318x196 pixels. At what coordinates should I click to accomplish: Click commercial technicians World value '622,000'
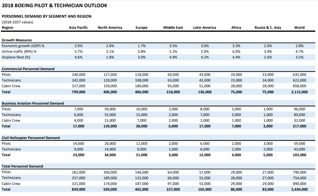pos(299,80)
